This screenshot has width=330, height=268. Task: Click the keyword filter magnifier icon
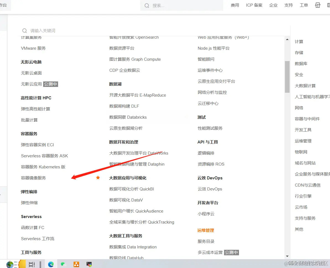25,31
